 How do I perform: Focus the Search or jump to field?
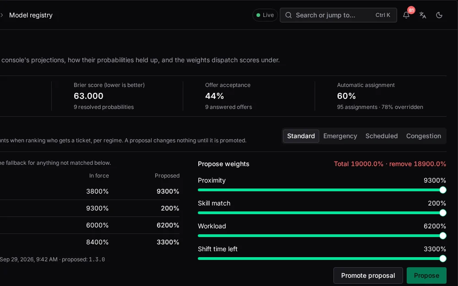coord(338,15)
